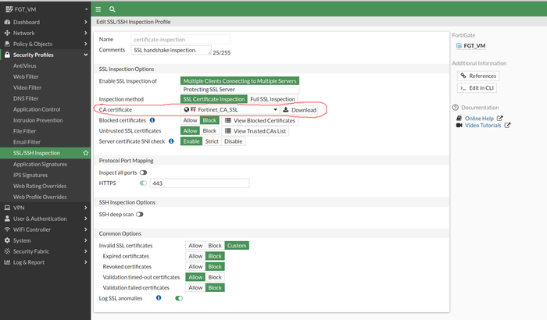Click View Trusted CAs List button

[x=256, y=130]
